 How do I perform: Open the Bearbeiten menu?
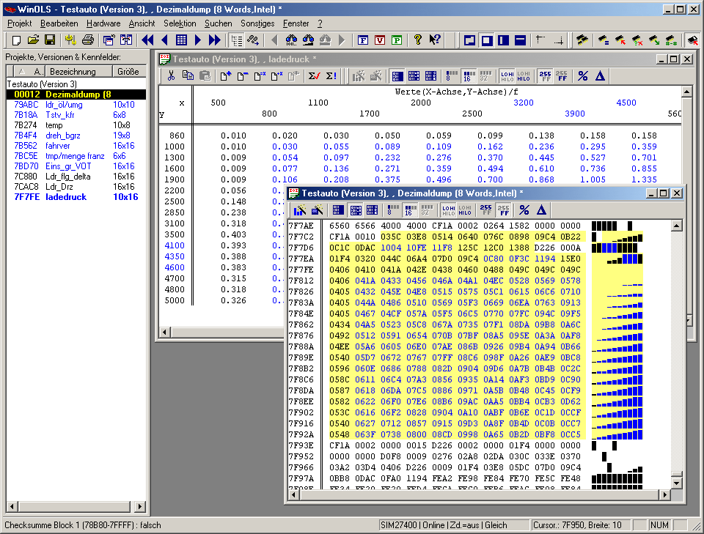tap(59, 23)
